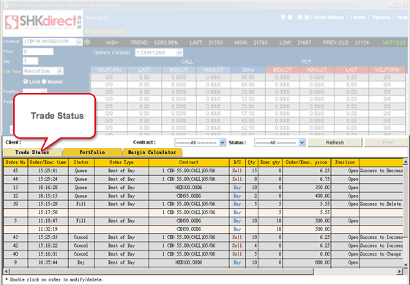
Task: Open Order History link
Action: tap(328, 18)
